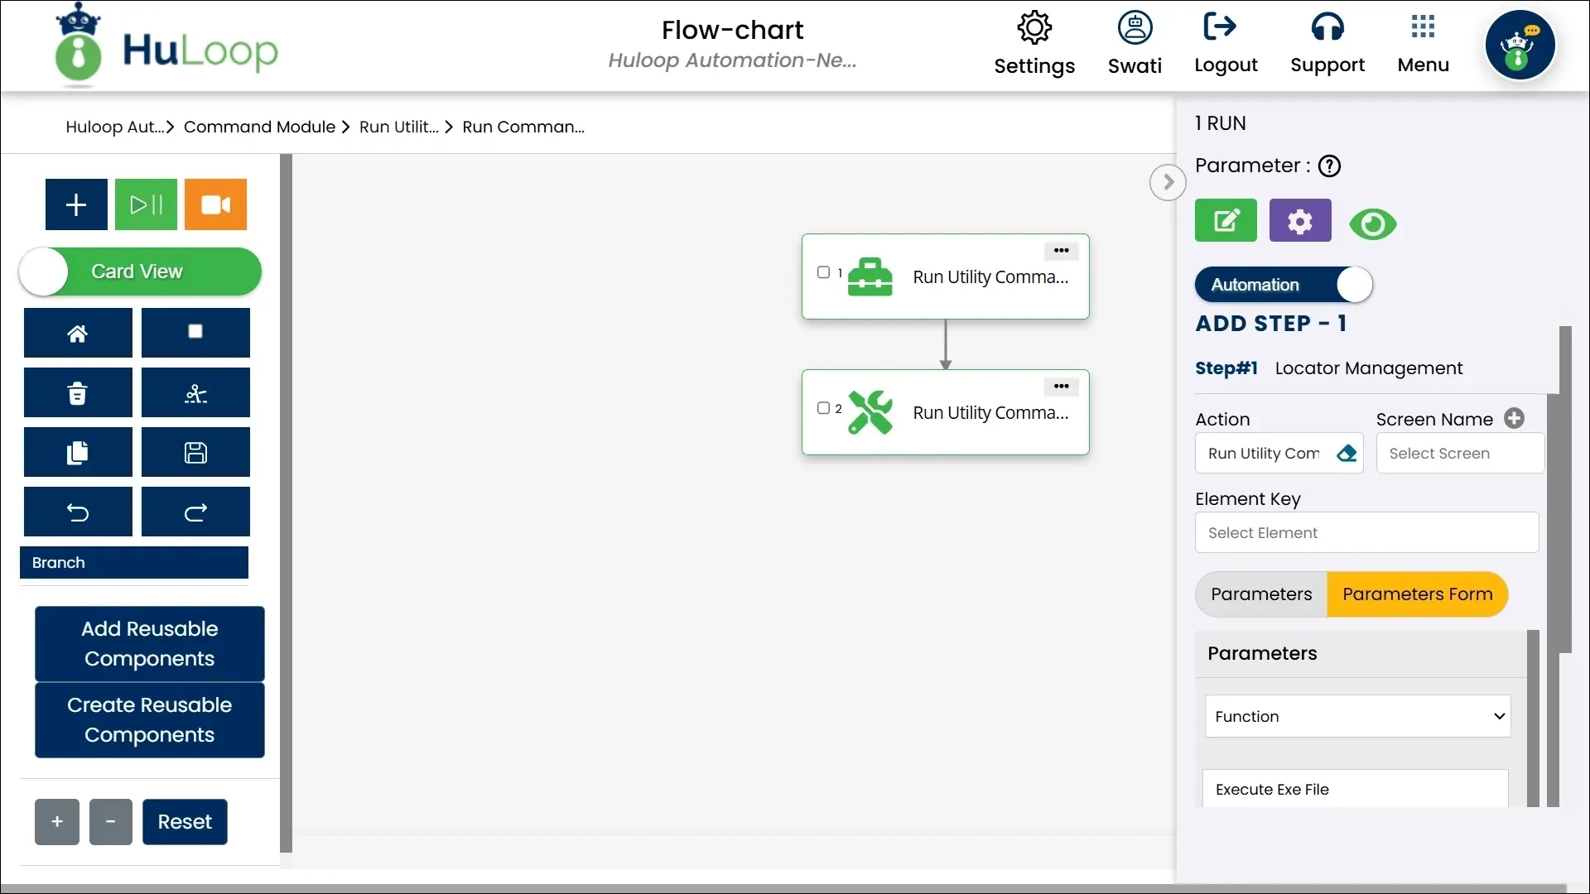
Task: Click the green edit parameter icon
Action: [1226, 221]
